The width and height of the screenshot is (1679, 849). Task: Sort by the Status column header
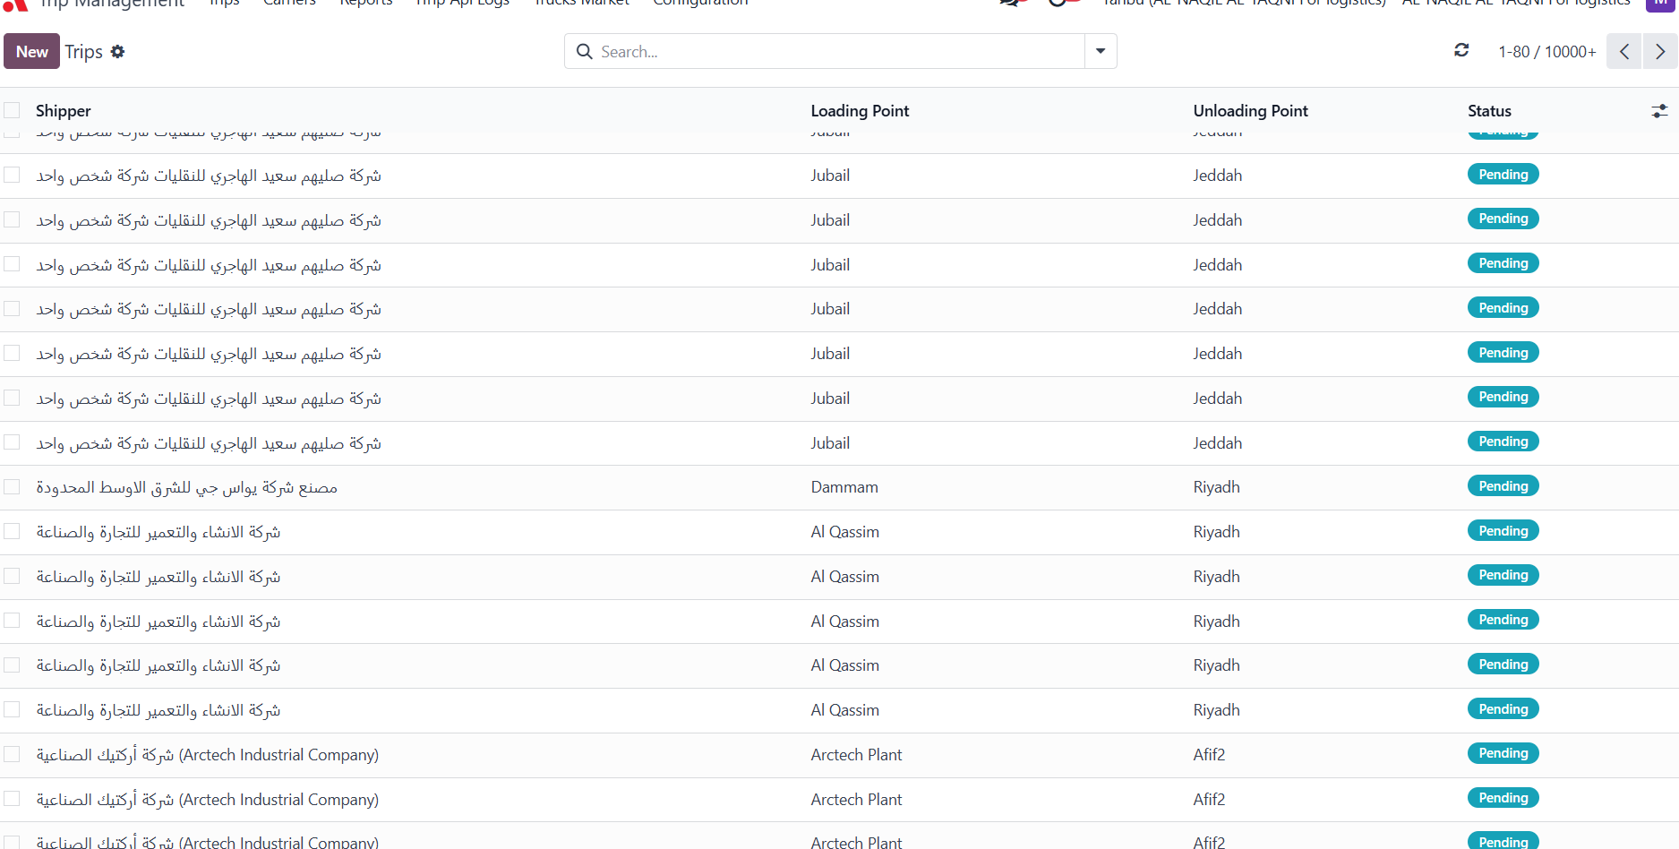point(1489,111)
